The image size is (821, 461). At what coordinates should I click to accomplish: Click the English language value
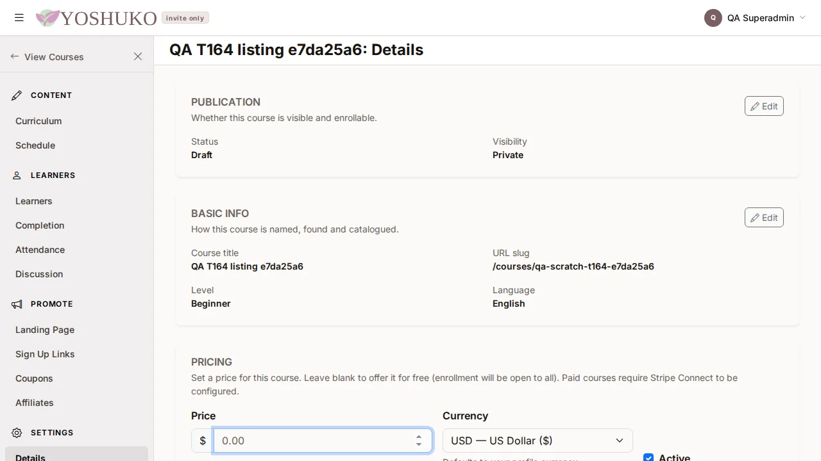pyautogui.click(x=509, y=303)
